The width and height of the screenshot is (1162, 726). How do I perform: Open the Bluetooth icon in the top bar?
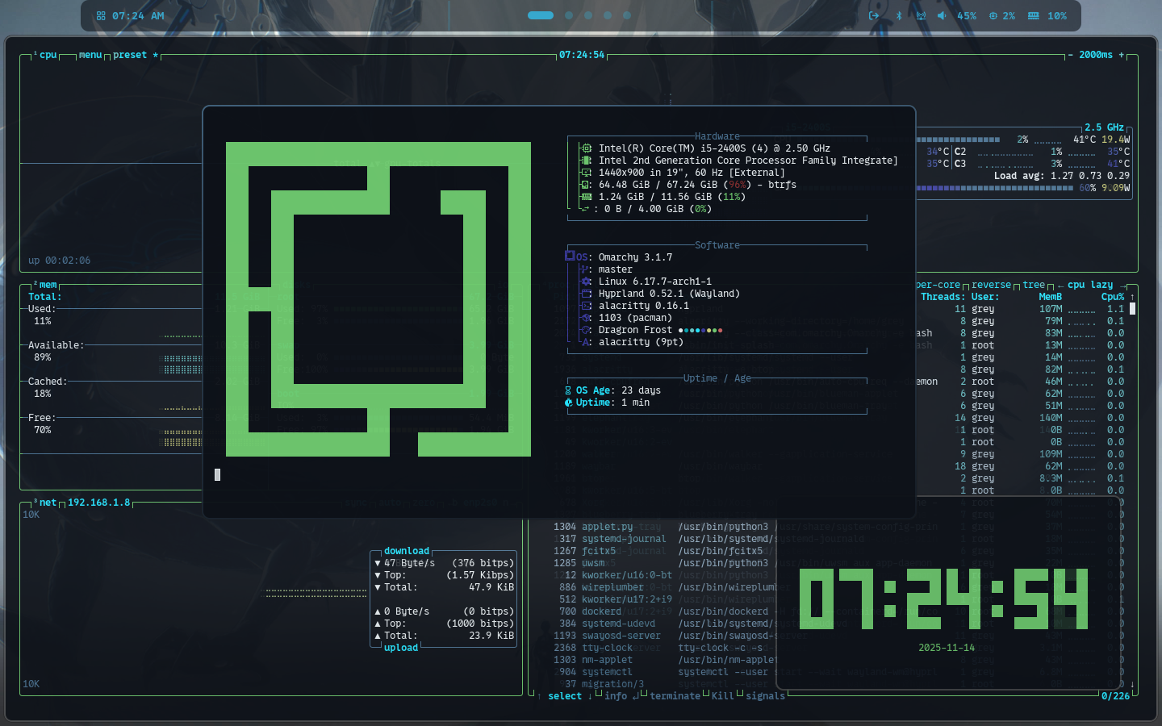tap(899, 15)
